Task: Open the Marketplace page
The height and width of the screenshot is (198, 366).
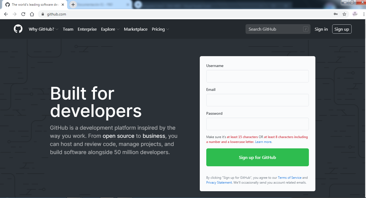Action: pyautogui.click(x=136, y=29)
